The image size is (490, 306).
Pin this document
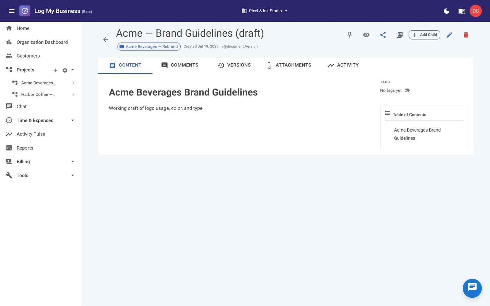(349, 35)
